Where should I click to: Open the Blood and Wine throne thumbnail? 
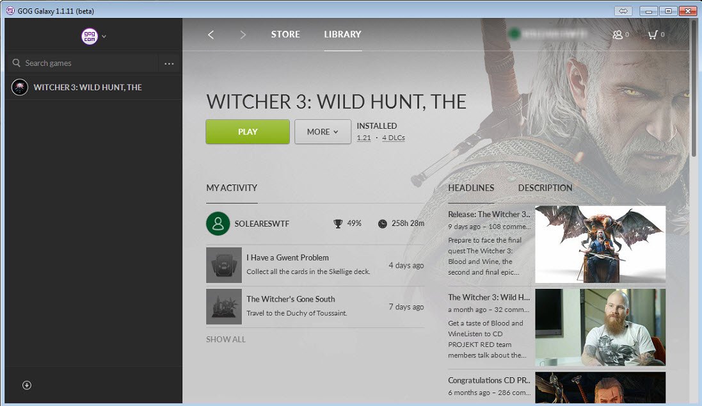[600, 244]
